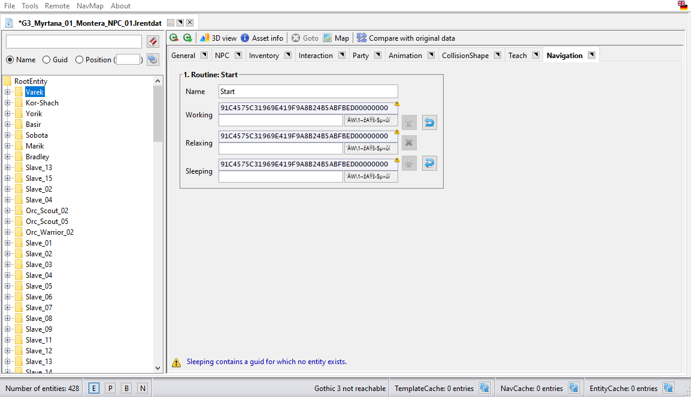Open the NavMap menu
This screenshot has width=691, height=397.
[90, 5]
